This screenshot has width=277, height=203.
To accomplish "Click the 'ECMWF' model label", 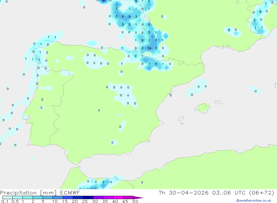I will 70,193.
